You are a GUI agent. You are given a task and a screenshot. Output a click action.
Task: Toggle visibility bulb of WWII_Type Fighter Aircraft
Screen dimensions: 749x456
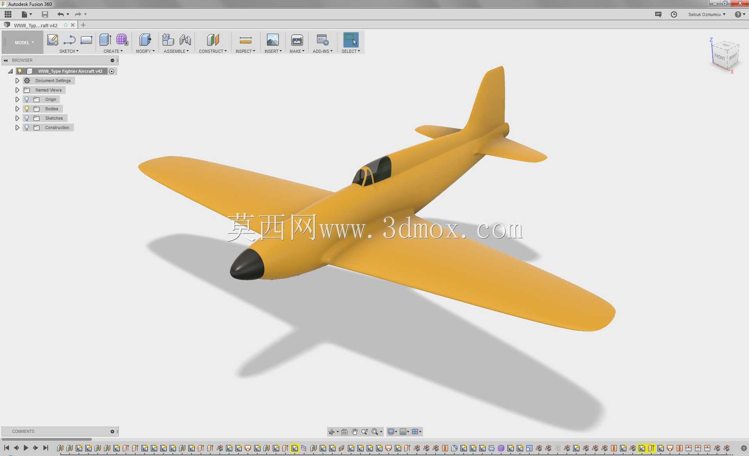[20, 71]
